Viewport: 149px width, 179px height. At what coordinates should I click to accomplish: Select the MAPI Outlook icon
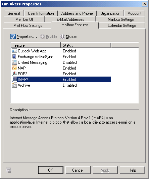(x=14, y=68)
